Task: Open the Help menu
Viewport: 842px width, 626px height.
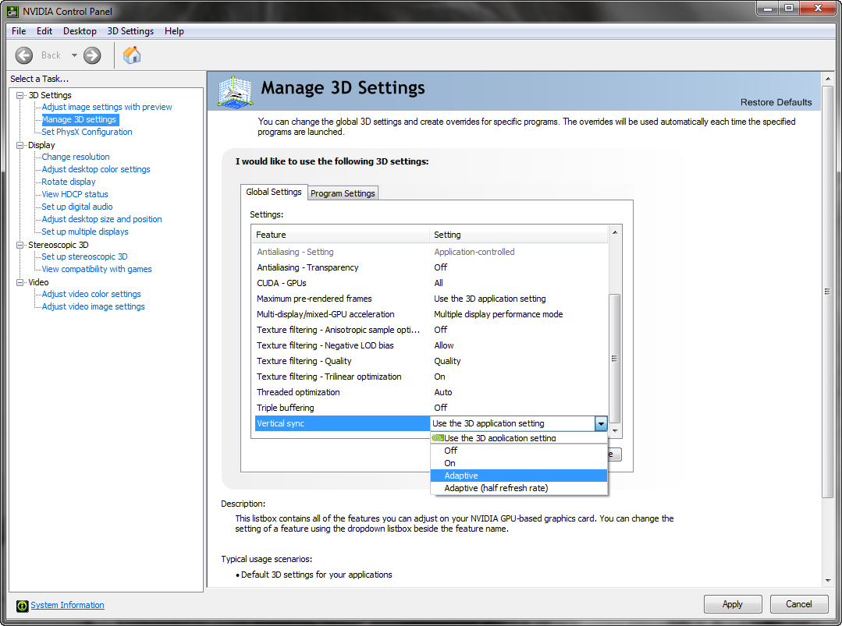Action: coord(174,31)
